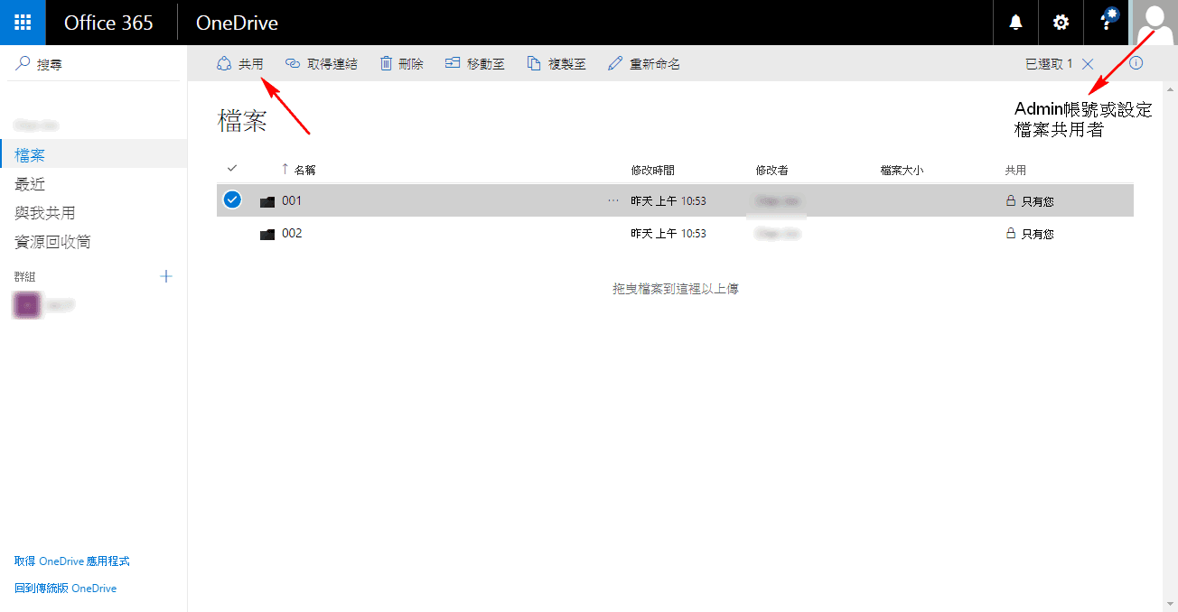Click 回到傳統版 OneDrive link
Image resolution: width=1178 pixels, height=612 pixels.
click(65, 589)
